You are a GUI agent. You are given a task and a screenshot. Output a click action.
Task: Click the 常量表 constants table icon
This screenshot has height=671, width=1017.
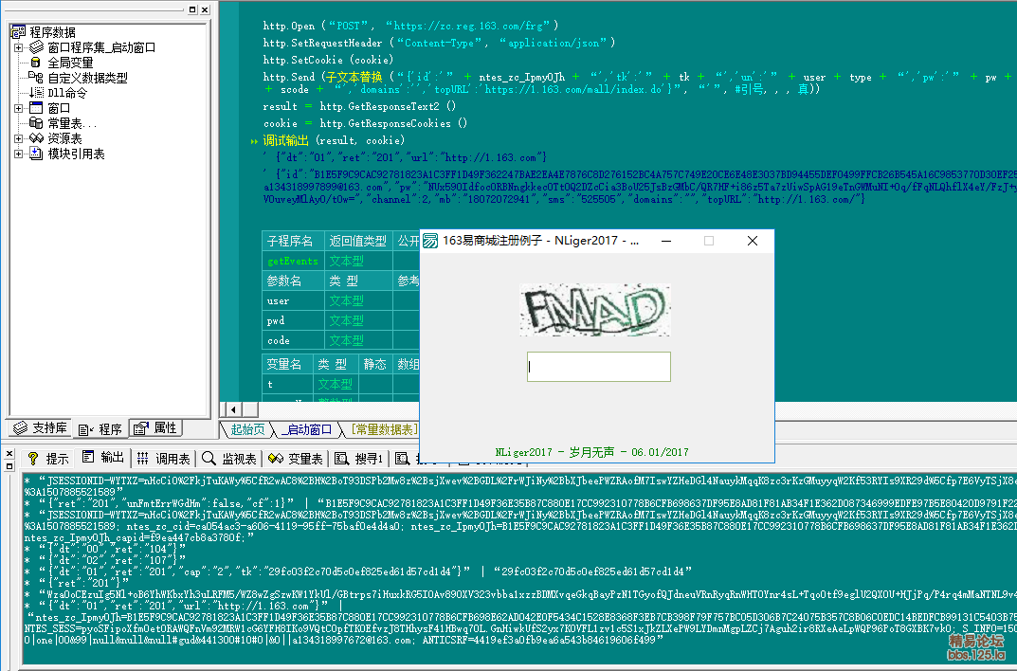click(36, 123)
